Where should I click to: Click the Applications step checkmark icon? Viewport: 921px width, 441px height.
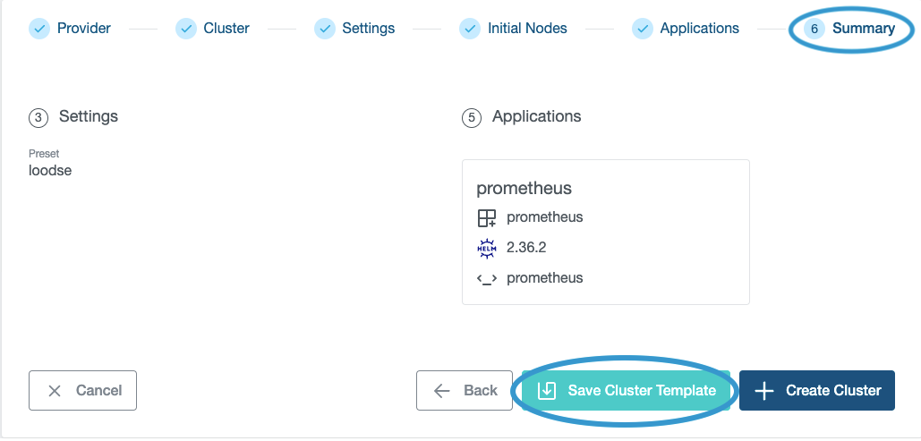643,29
